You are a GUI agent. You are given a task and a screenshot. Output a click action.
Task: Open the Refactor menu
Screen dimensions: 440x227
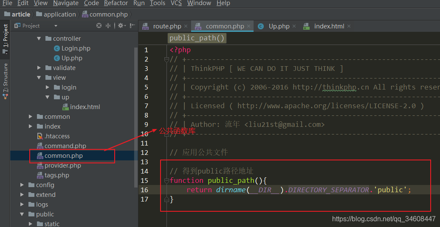coord(116,3)
